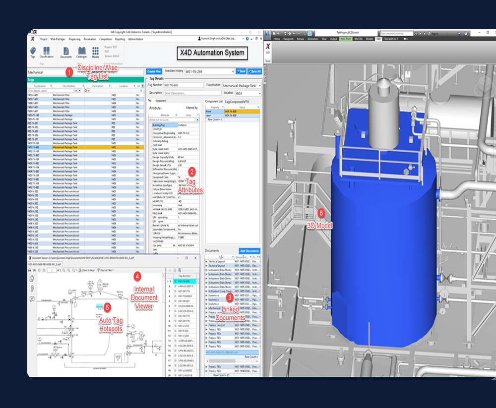Click Navisworks quick access select cursor icon
The height and width of the screenshot is (408, 496).
310,33
